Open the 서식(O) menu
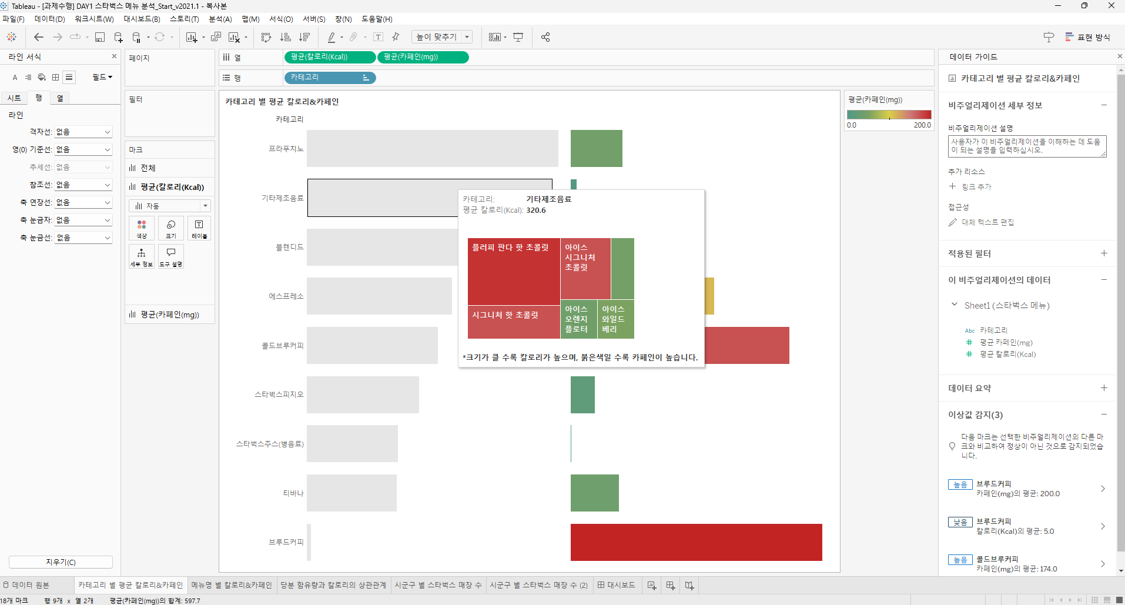This screenshot has height=605, width=1125. [x=281, y=19]
